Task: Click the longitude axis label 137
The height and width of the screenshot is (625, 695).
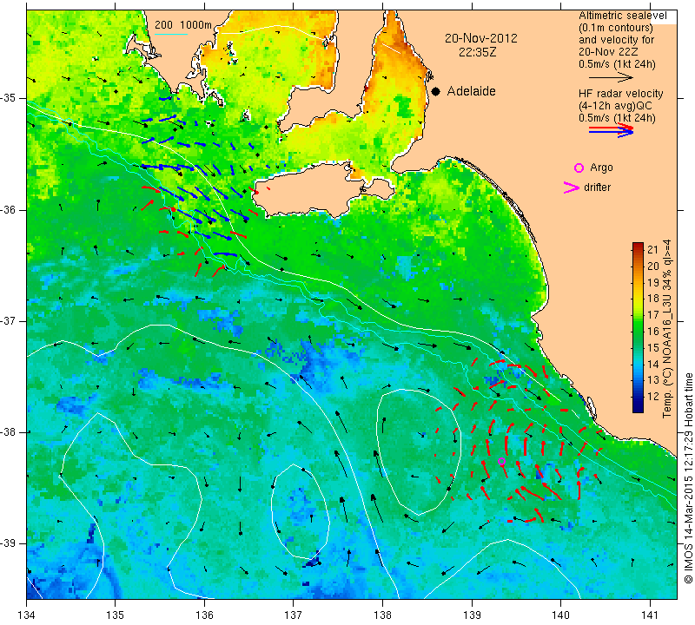Action: pyautogui.click(x=294, y=615)
